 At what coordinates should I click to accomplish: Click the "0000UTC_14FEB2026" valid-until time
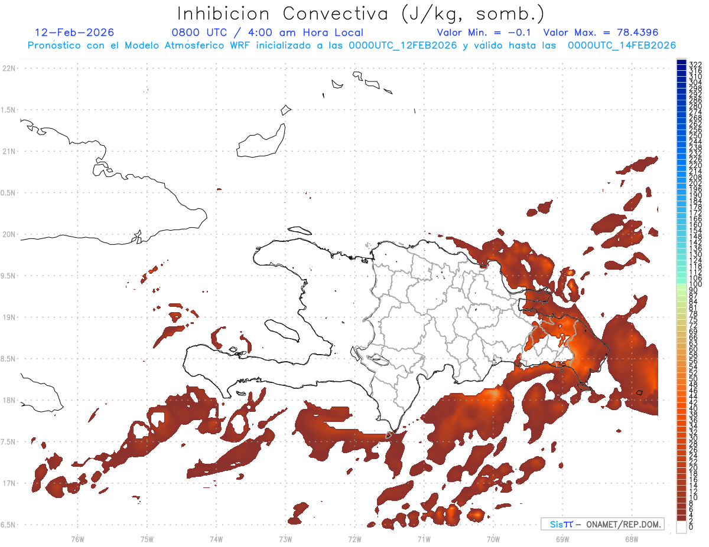622,45
